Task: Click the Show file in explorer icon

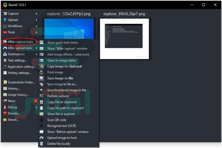Action: pyautogui.click(x=41, y=114)
